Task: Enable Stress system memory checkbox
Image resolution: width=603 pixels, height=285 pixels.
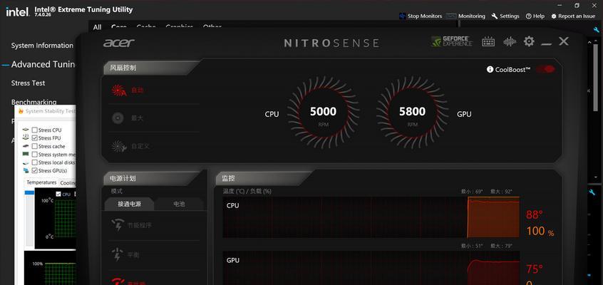Action: coord(35,154)
